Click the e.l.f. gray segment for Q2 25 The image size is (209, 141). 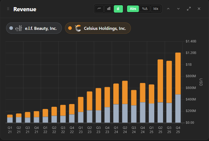click(x=160, y=113)
